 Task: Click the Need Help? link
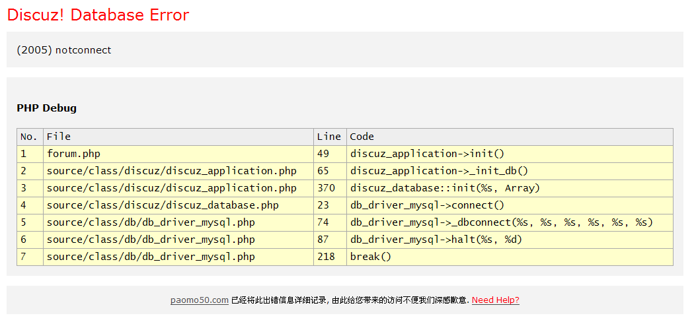pos(495,300)
